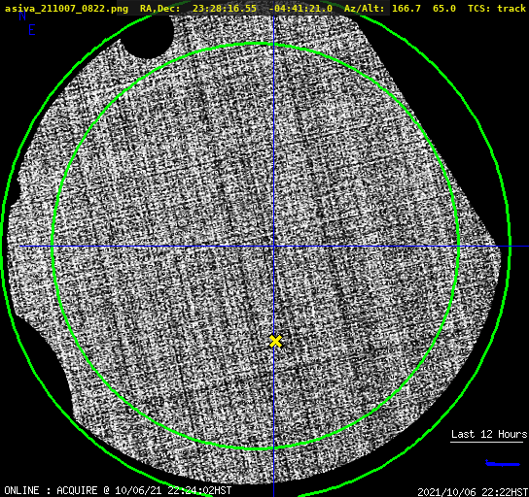Click the yellow X telescope pointing marker
This screenshot has height=497, width=529.
275,341
